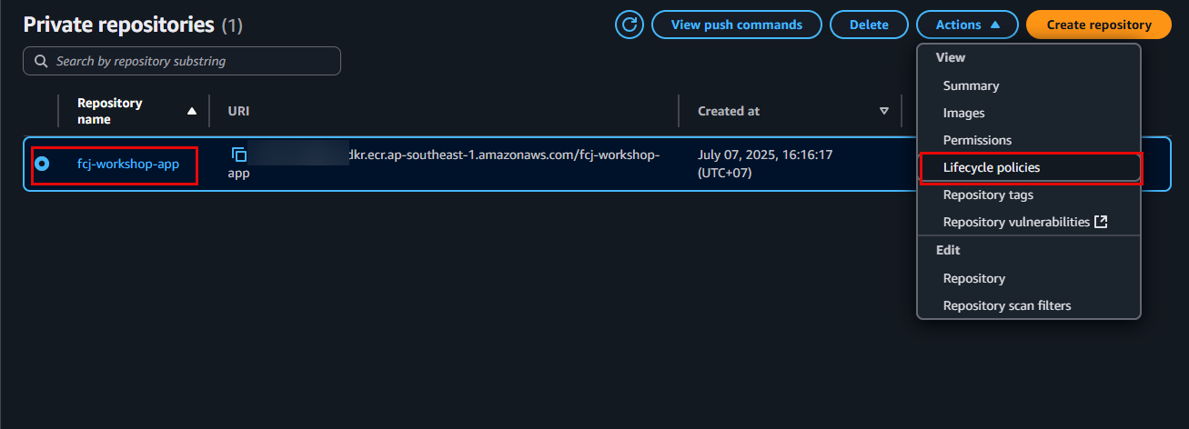
Task: Sort by Repository name arrow
Action: tap(191, 111)
